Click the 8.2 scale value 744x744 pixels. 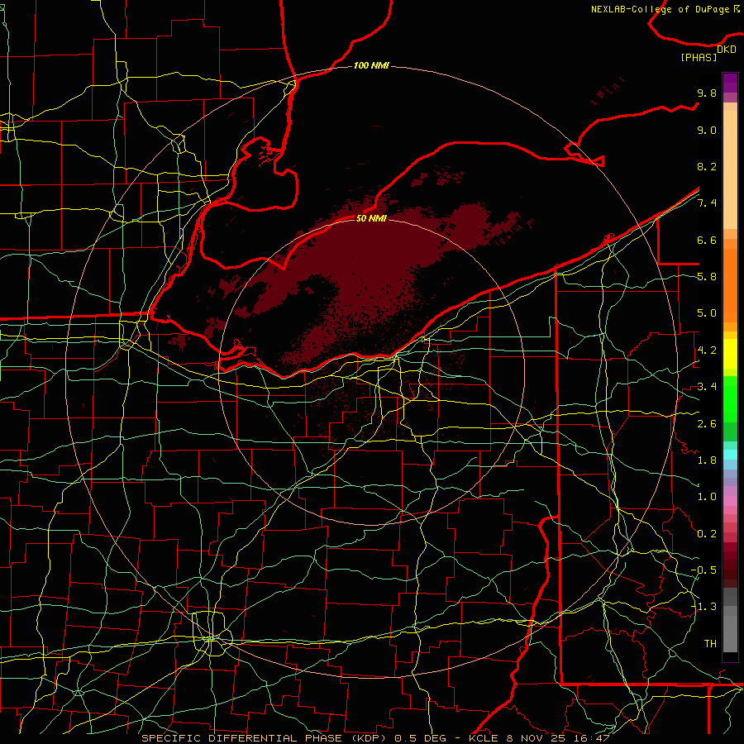pos(707,166)
